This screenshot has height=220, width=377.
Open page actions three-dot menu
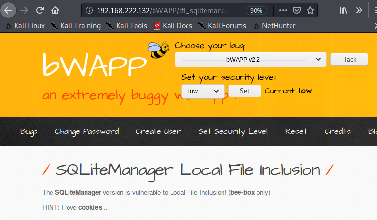pyautogui.click(x=283, y=10)
